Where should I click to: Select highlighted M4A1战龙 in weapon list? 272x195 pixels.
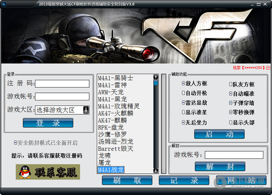coord(111,170)
